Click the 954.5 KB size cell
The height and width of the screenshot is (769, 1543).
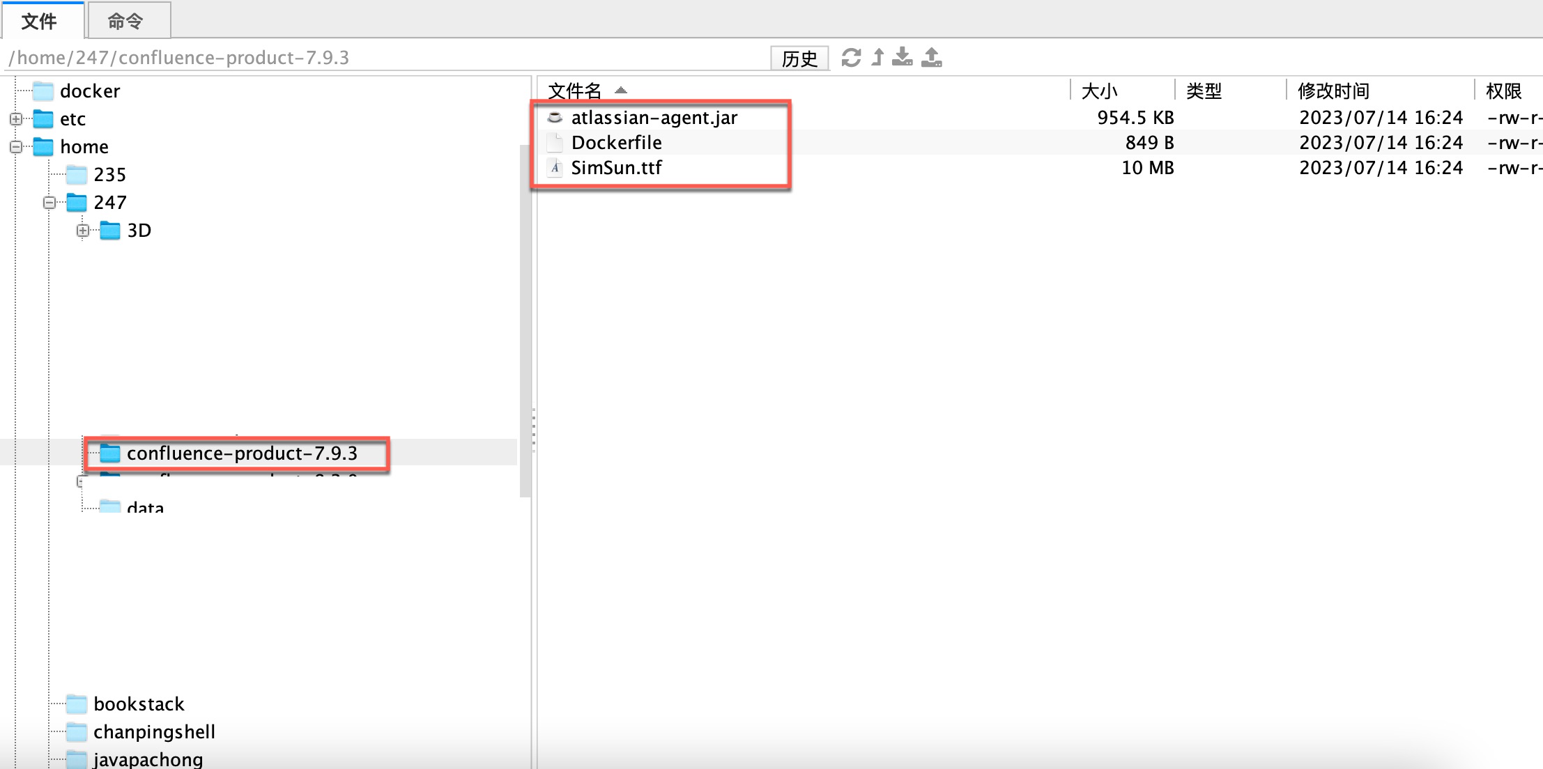pyautogui.click(x=1135, y=118)
